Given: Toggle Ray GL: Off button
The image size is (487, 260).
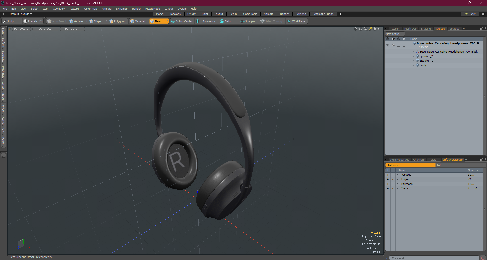Looking at the screenshot, I should coord(72,29).
